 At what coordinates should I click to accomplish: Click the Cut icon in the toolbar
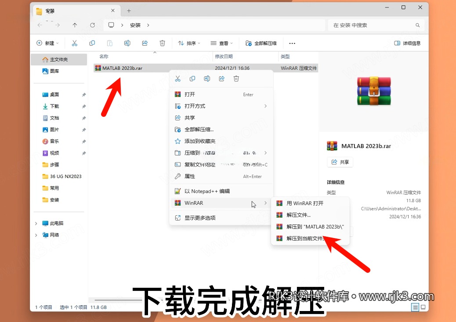pos(74,43)
